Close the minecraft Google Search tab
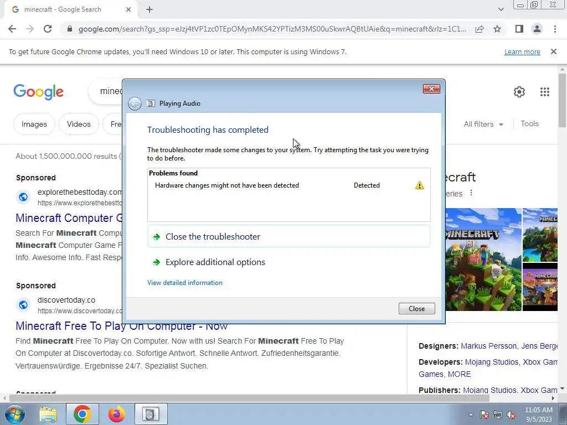 128,9
